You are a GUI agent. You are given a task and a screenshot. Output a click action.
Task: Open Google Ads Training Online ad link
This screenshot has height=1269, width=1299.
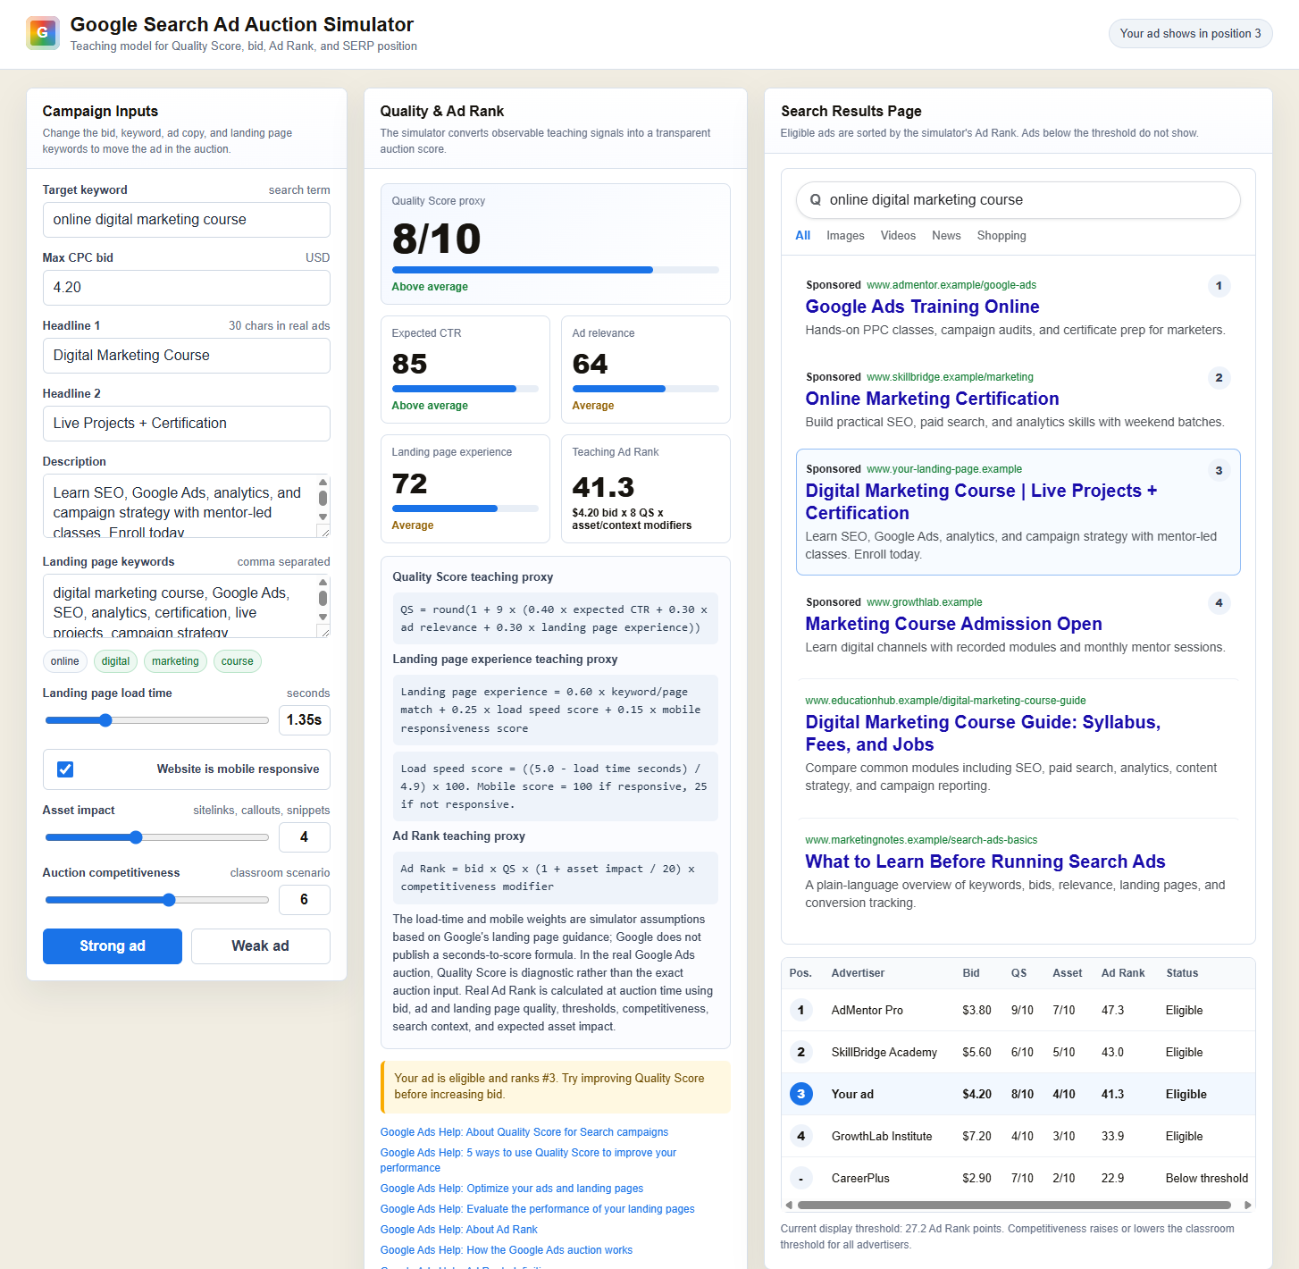(x=922, y=307)
